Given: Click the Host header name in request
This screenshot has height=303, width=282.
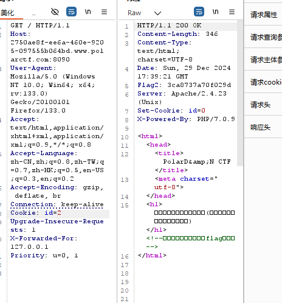Looking at the screenshot, I should (x=20, y=34).
